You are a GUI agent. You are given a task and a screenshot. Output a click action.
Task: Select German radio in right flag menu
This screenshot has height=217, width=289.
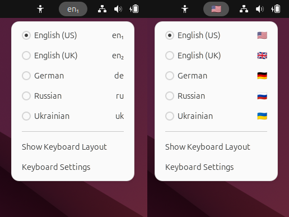click(x=170, y=76)
